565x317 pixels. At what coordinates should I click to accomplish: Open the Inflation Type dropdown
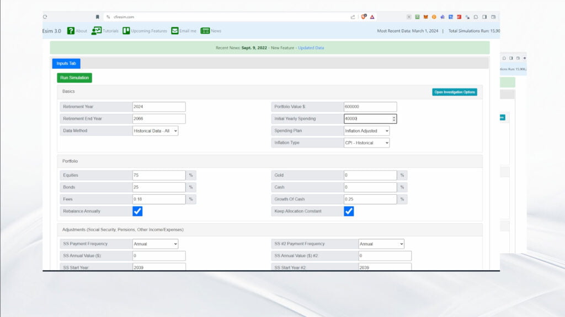coord(366,143)
